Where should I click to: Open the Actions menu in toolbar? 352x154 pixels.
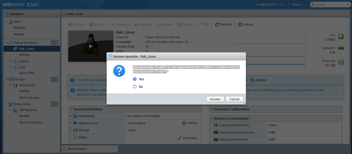(x=246, y=25)
